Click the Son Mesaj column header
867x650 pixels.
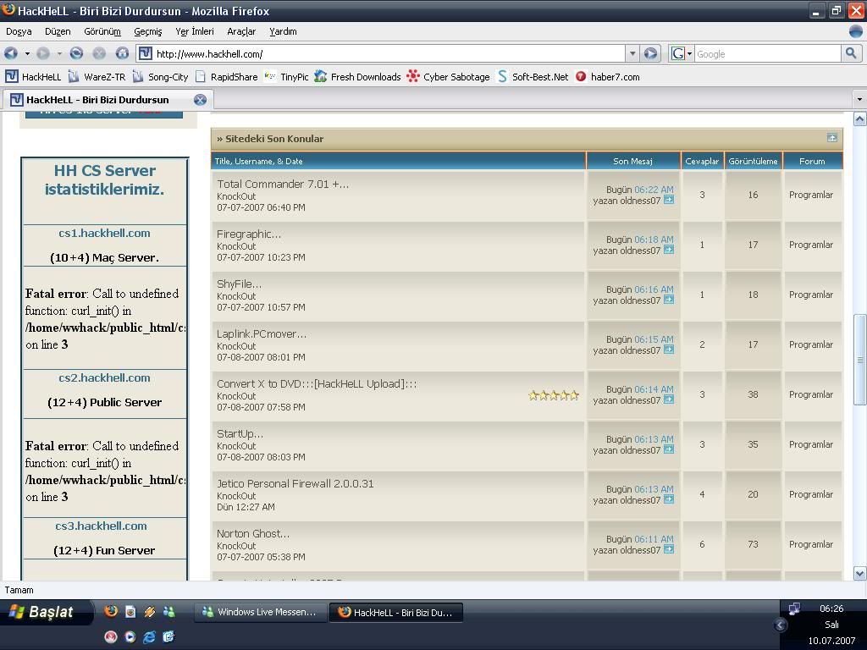(x=633, y=161)
